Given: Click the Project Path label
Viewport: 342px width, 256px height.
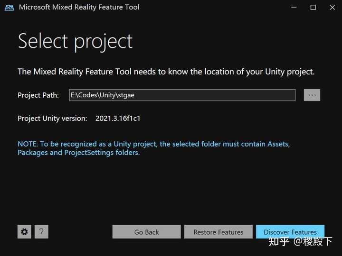Looking at the screenshot, I should tap(38, 95).
